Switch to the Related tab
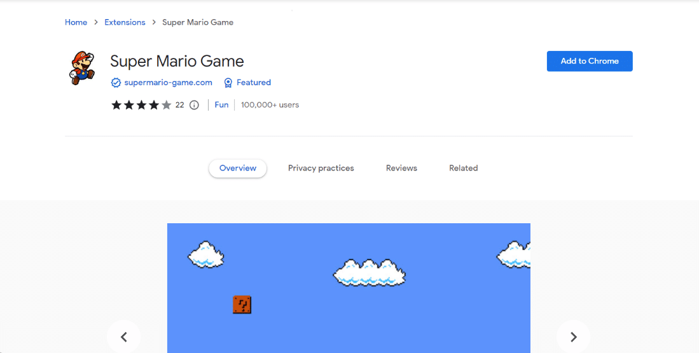 [x=463, y=168]
